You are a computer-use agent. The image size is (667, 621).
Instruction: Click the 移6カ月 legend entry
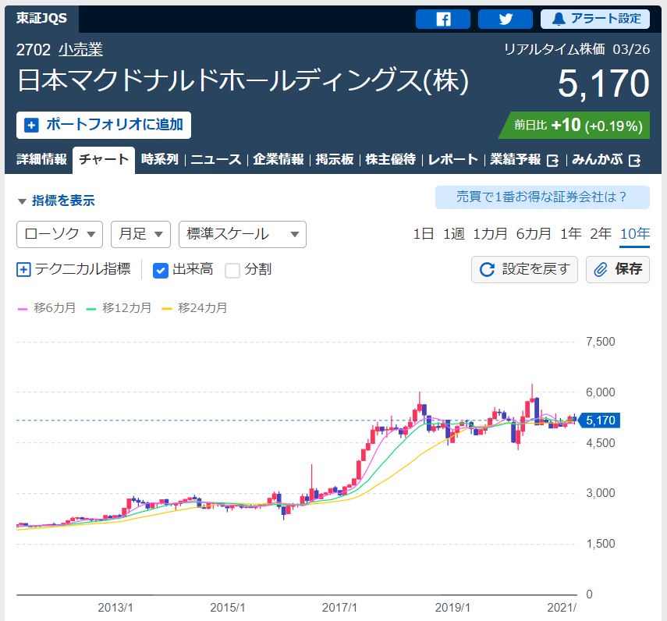click(46, 308)
